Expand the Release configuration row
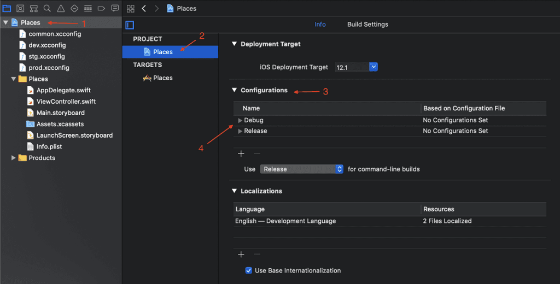The width and height of the screenshot is (560, 284). pyautogui.click(x=240, y=131)
